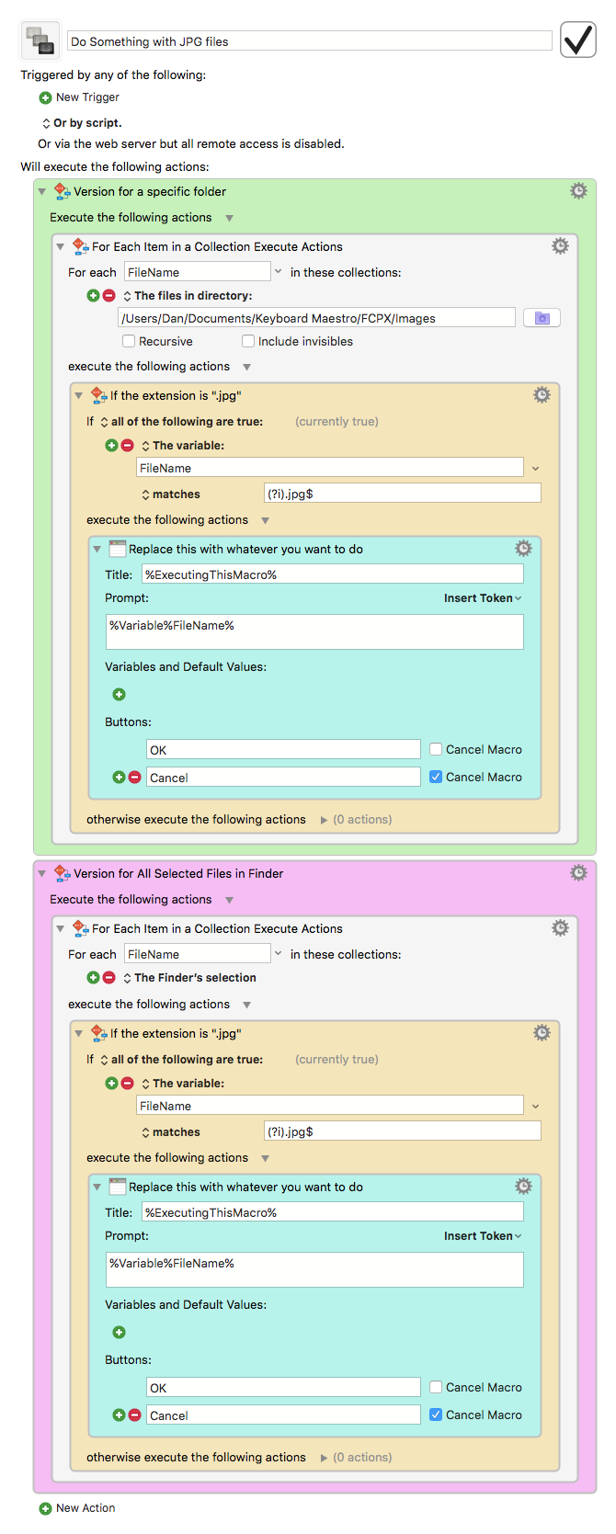Click the 'Version for a specific folder' action icon
616x1534 pixels.
point(62,191)
